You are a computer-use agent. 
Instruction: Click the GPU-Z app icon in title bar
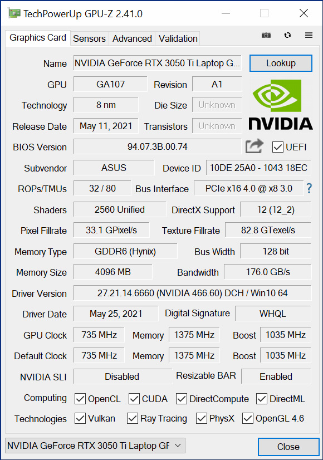(14, 13)
